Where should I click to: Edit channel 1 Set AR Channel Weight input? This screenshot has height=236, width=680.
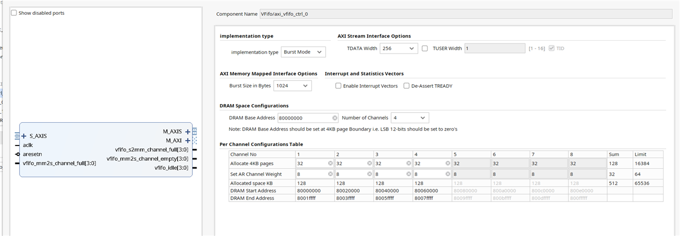[314, 174]
